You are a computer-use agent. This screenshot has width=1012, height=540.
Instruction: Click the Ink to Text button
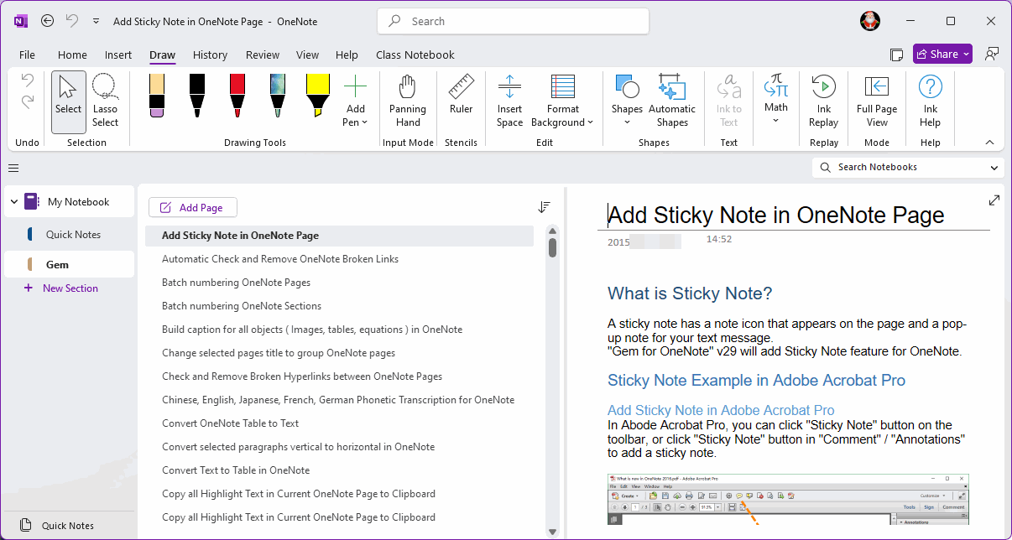coord(729,102)
